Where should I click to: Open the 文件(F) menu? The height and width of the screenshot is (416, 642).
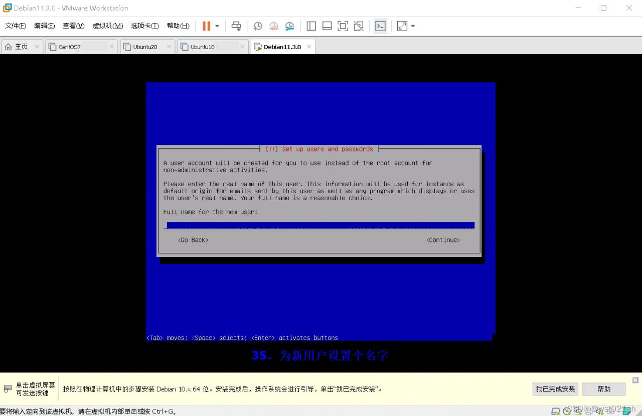pos(16,26)
